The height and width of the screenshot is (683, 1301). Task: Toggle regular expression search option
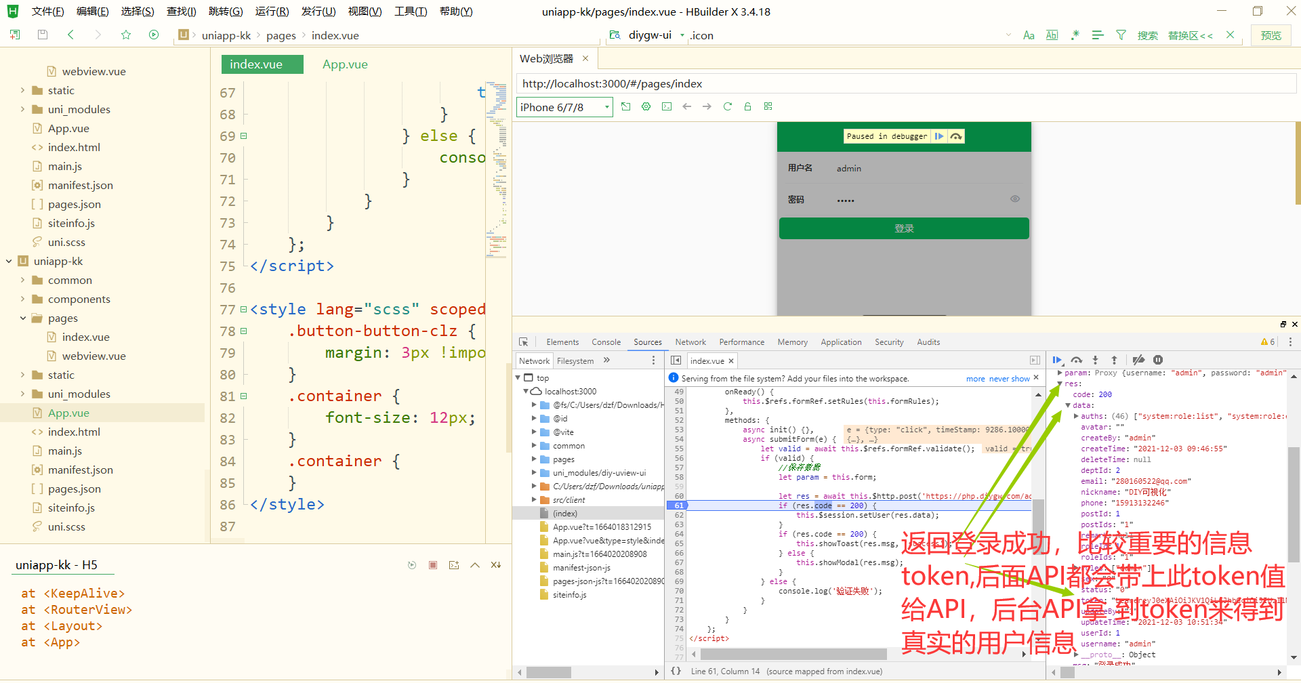coord(1075,35)
